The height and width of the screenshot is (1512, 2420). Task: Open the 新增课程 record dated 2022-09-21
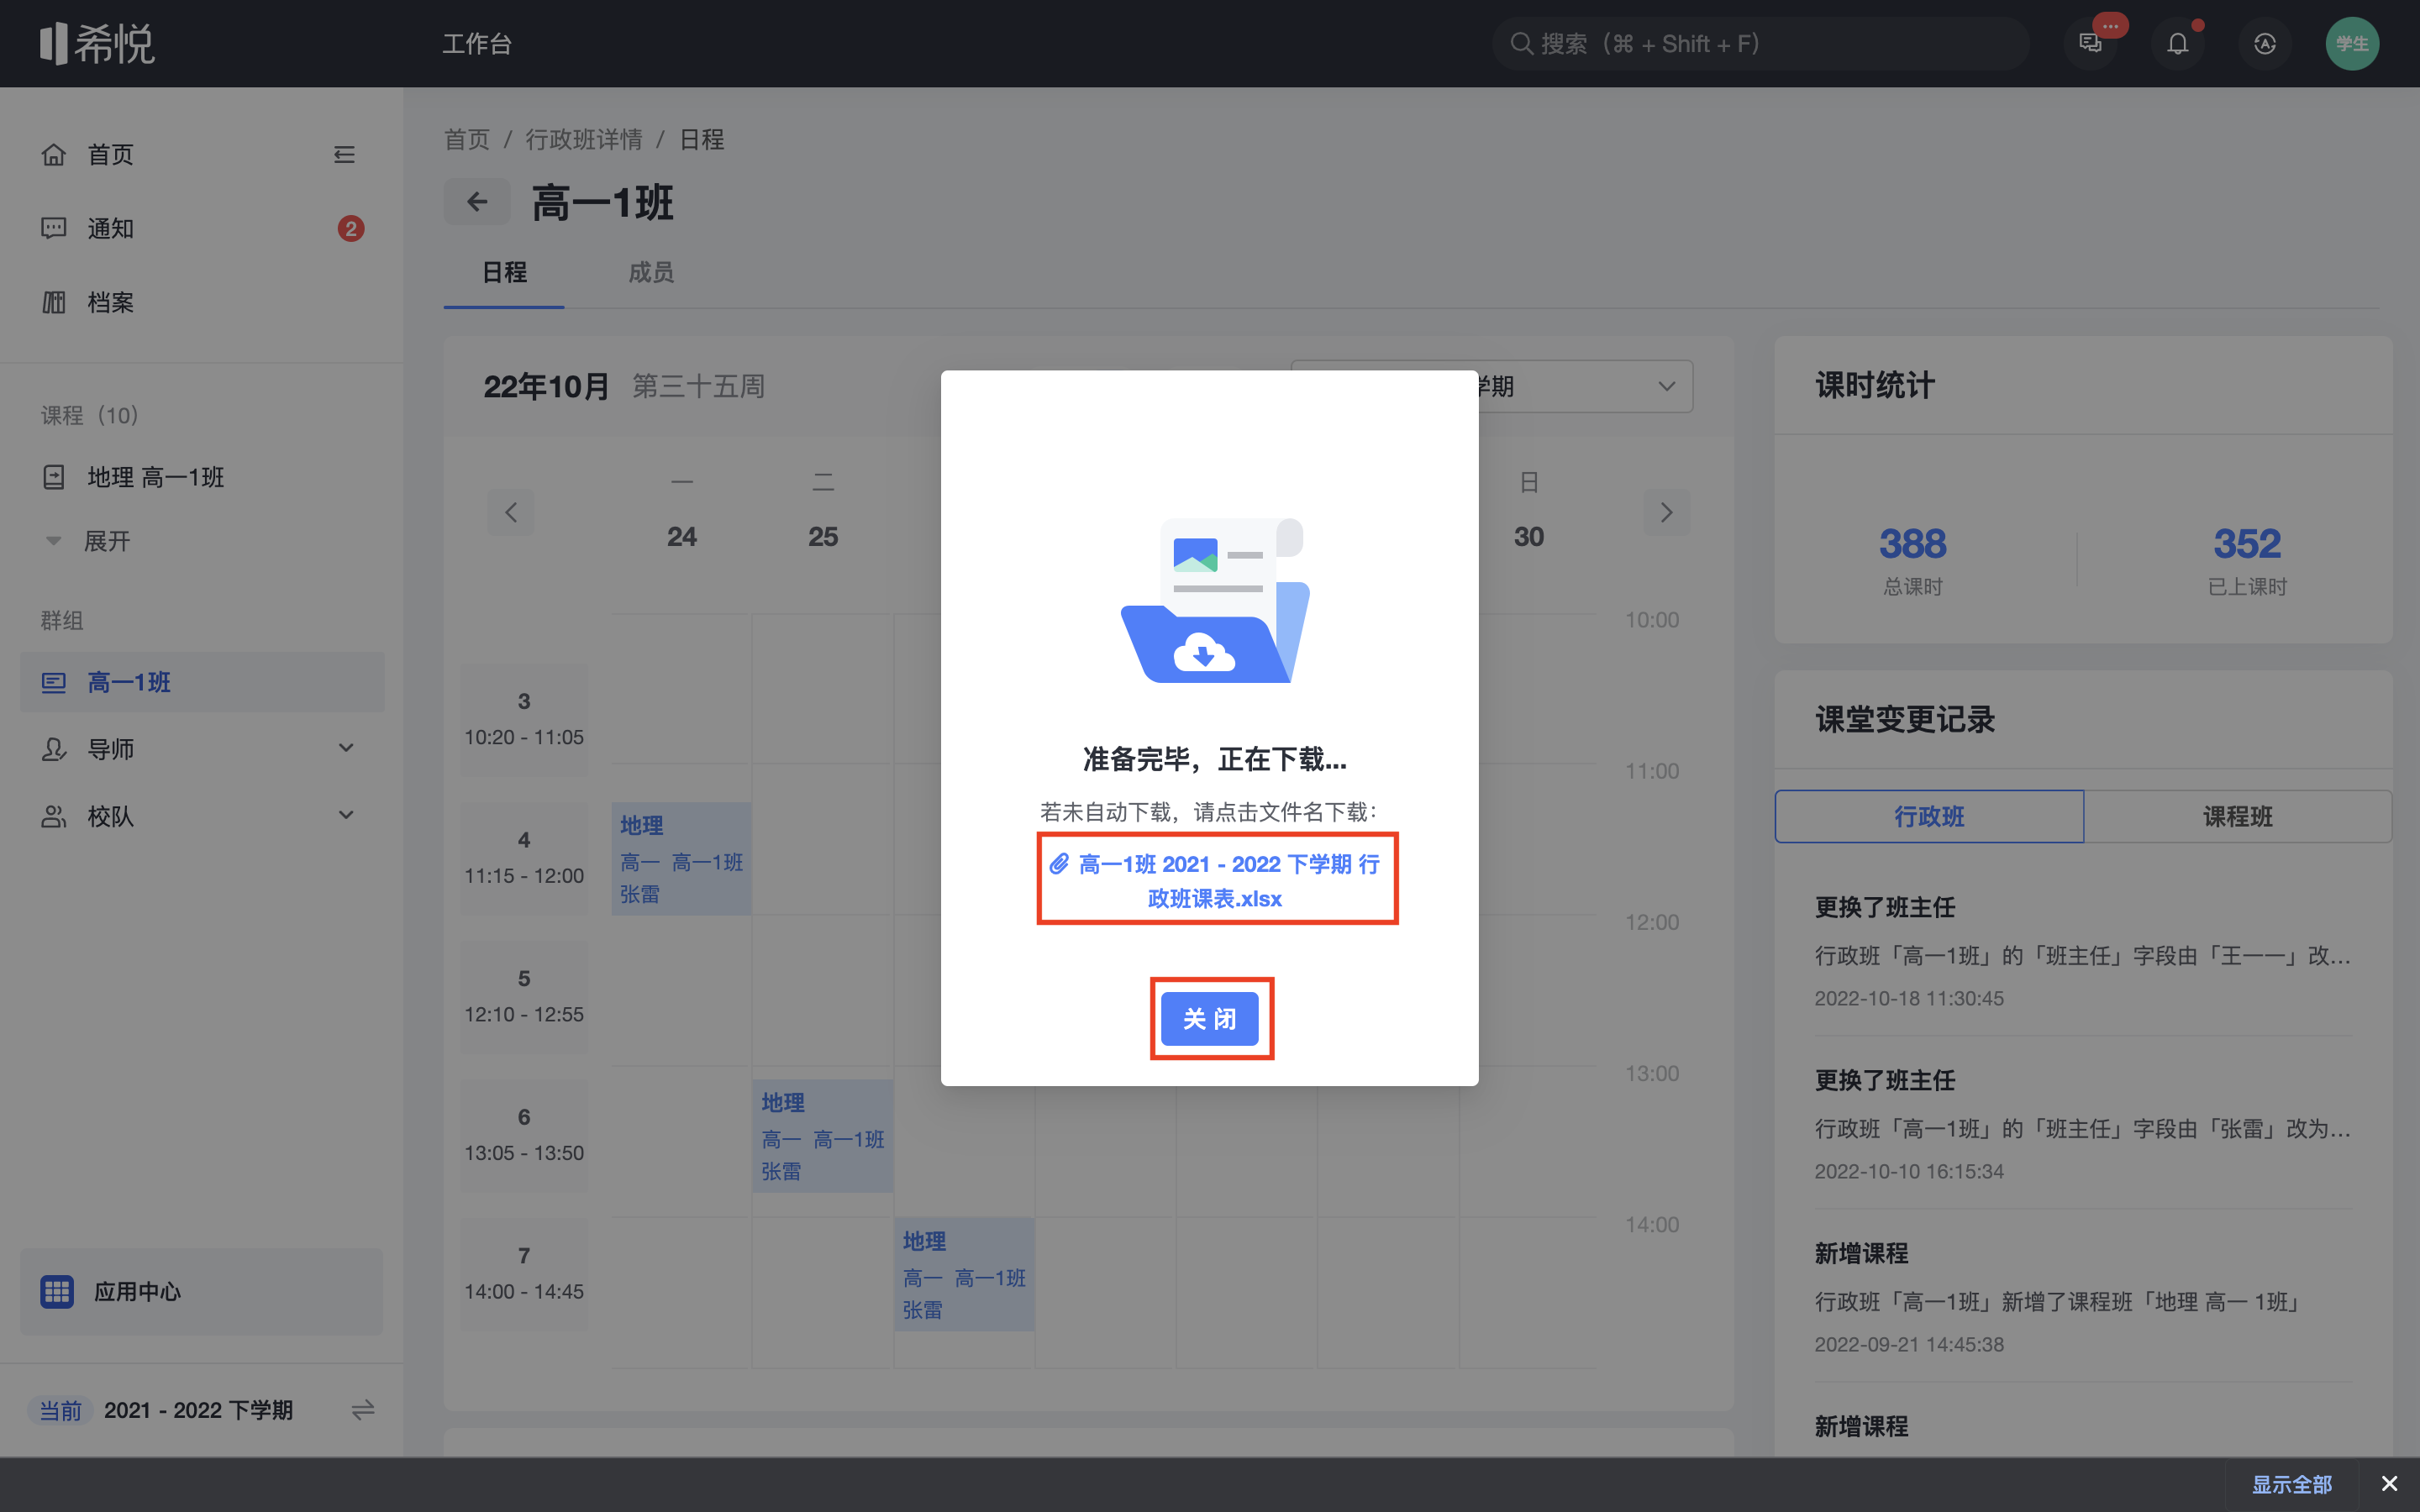[2083, 1296]
